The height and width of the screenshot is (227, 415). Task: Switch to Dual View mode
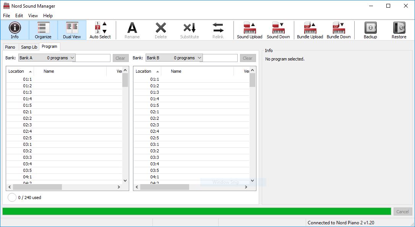click(x=72, y=30)
